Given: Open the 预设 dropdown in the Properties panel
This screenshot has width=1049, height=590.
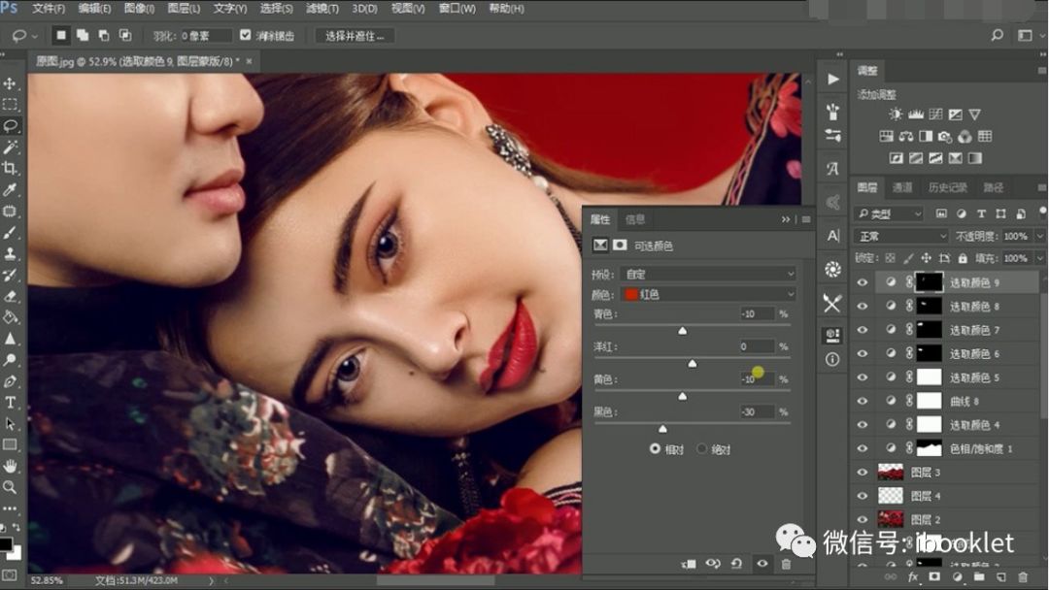Looking at the screenshot, I should [704, 273].
